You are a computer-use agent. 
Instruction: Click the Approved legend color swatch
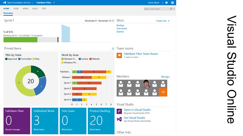(6, 59)
